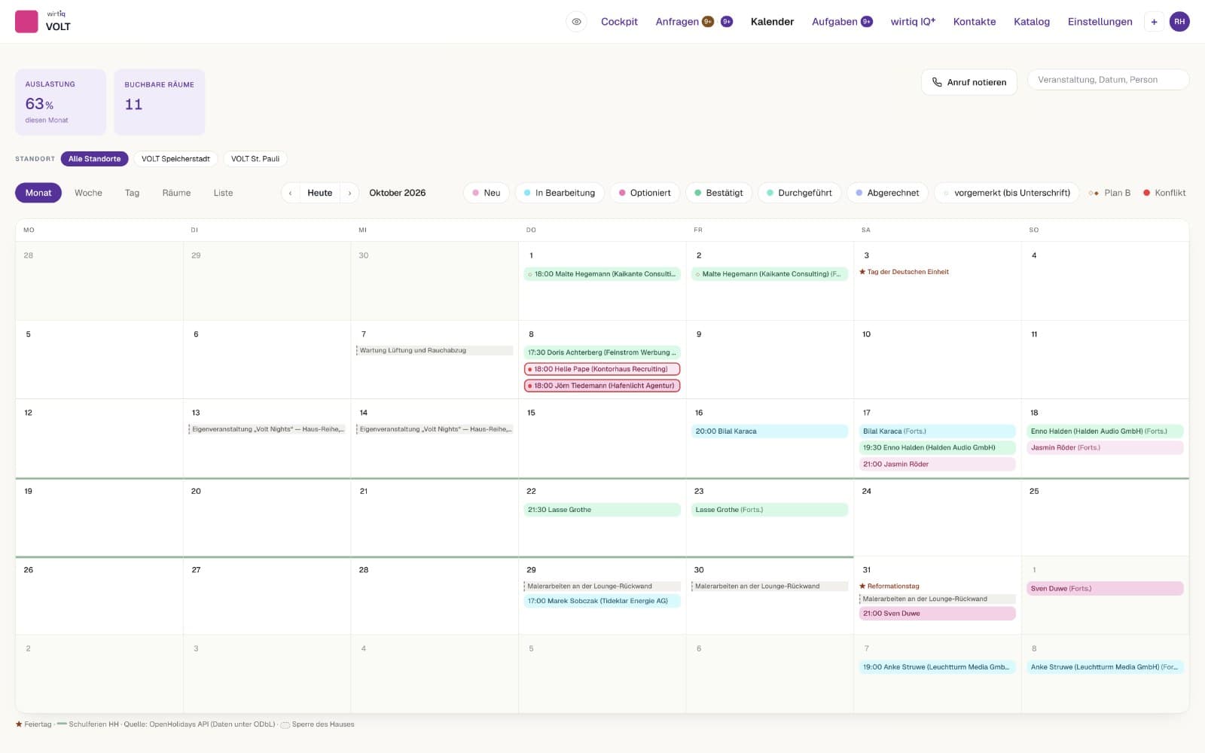Go to previous month arrow

point(291,193)
